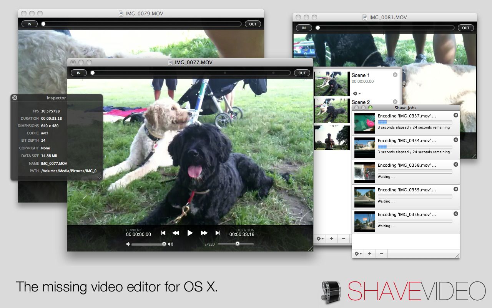Add a new job with the plus button
Image resolution: width=492 pixels, height=308 pixels.
pyautogui.click(x=370, y=253)
